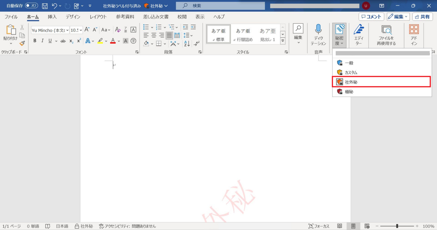Switch to the Insert (挿入) tab
The width and height of the screenshot is (437, 230).
coord(52,17)
